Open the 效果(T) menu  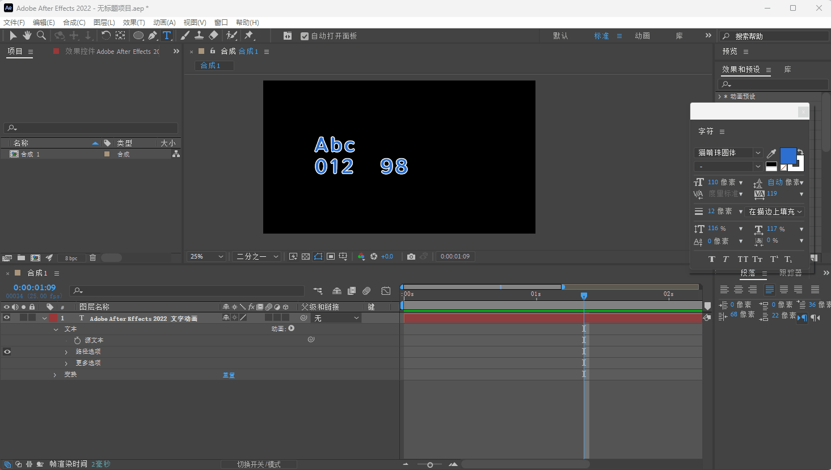click(x=134, y=23)
